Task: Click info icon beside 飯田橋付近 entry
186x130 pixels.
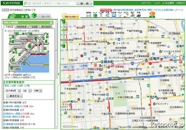Action: (x=5, y=124)
